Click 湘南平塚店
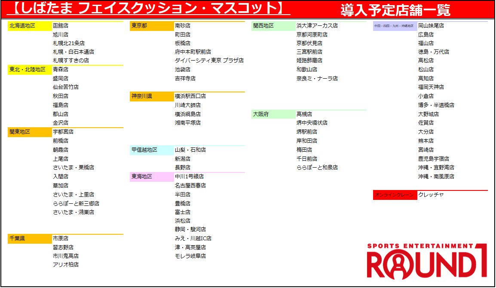The image size is (496, 288). tap(187, 123)
